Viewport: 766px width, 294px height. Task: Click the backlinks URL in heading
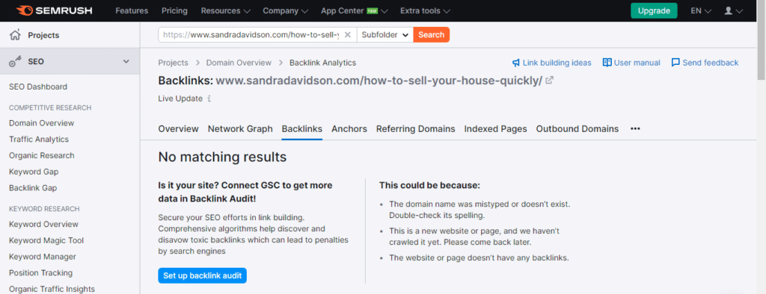click(379, 81)
